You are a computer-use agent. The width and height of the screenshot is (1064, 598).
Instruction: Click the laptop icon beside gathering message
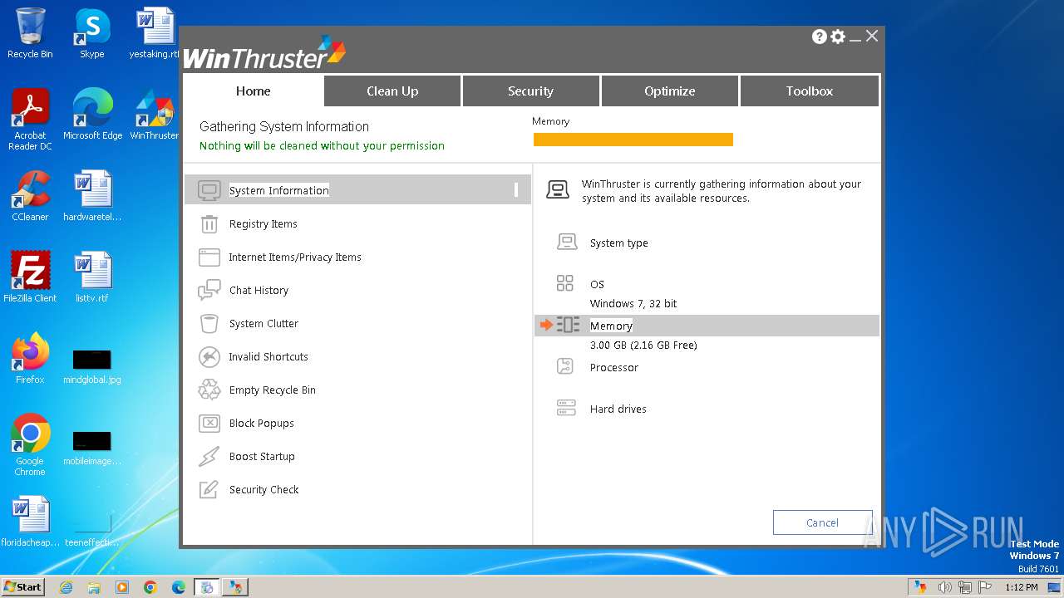pyautogui.click(x=558, y=190)
